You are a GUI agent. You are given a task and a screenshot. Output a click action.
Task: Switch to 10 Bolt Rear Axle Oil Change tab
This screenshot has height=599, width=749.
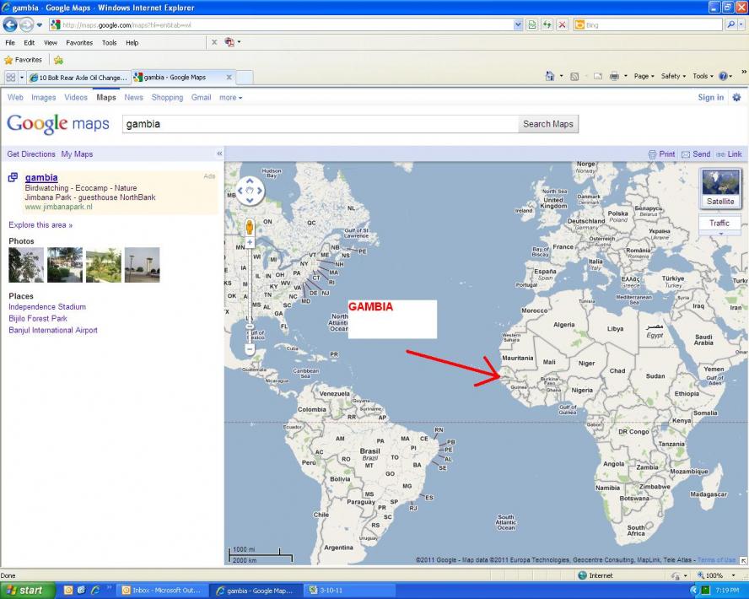[x=78, y=78]
